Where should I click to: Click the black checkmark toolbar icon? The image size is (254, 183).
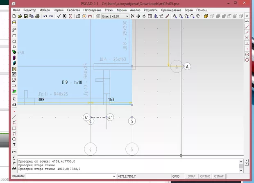(59, 16)
